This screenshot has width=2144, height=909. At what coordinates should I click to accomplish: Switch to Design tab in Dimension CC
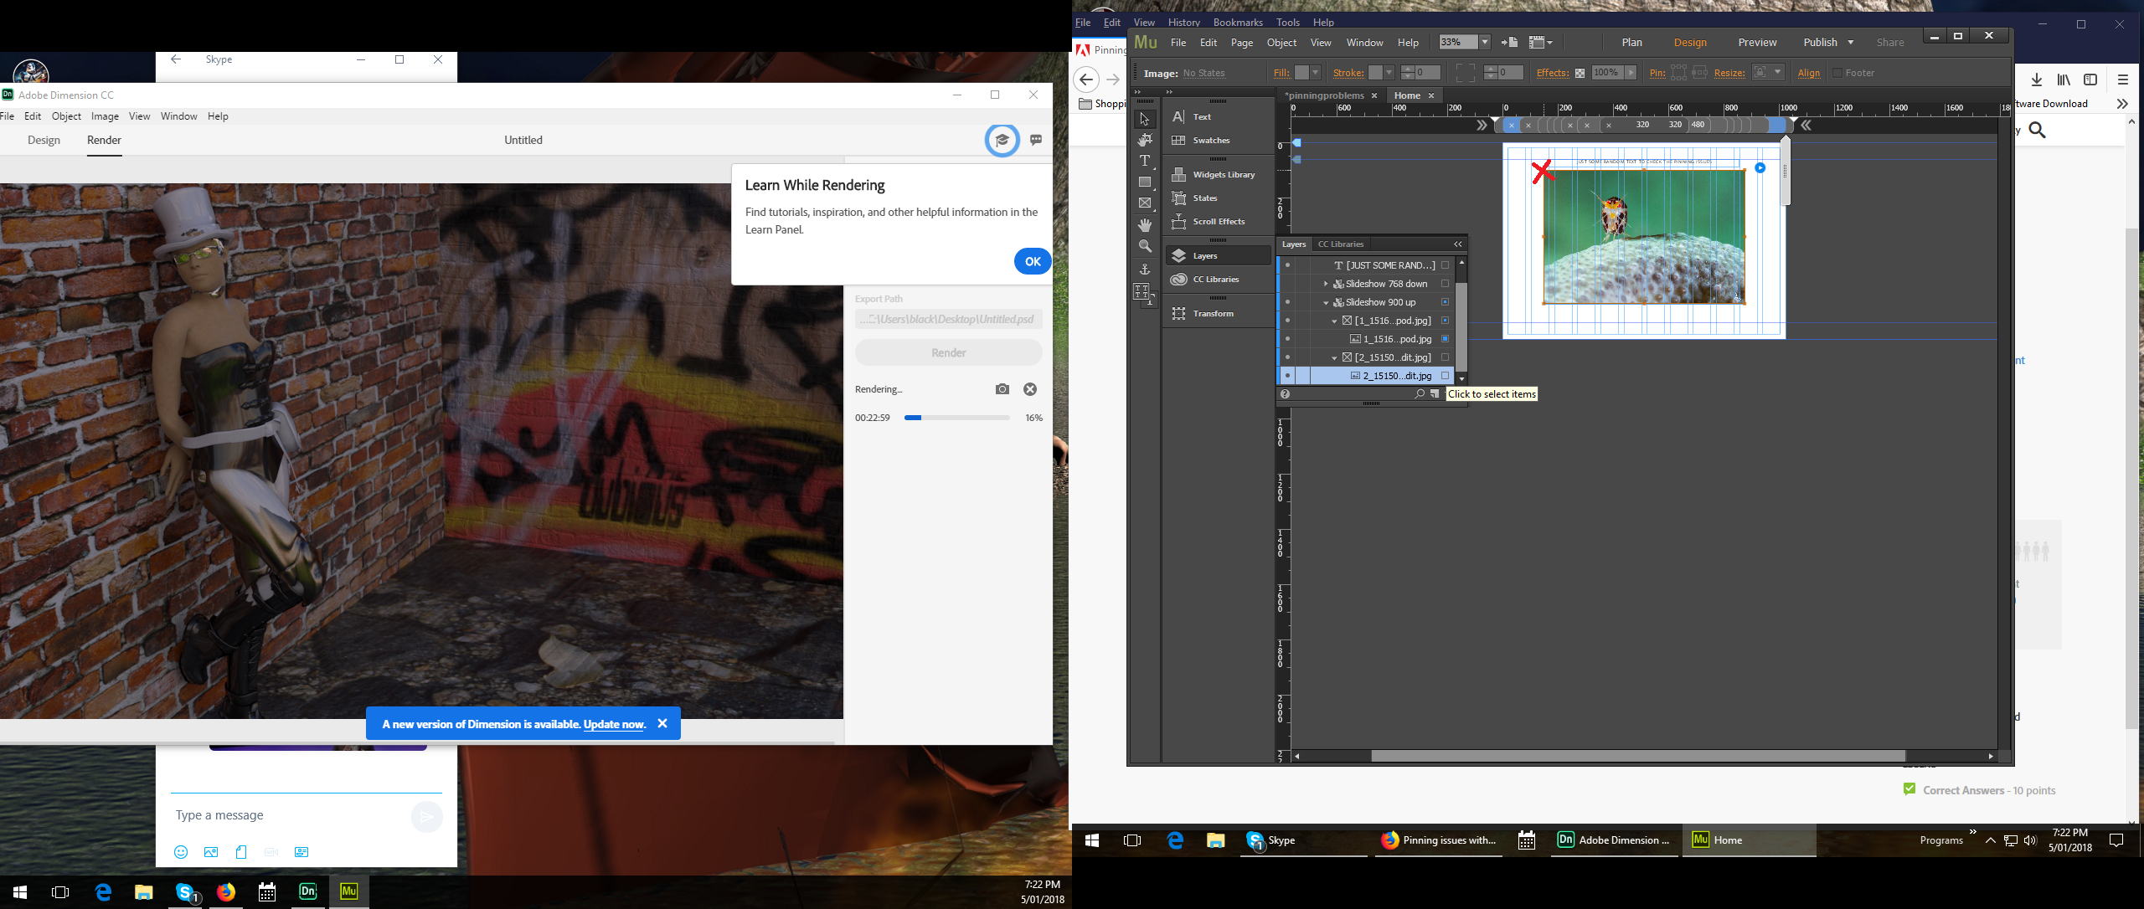(x=44, y=140)
